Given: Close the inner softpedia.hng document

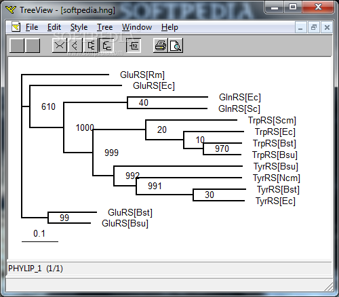Looking at the screenshot, I should [327, 27].
